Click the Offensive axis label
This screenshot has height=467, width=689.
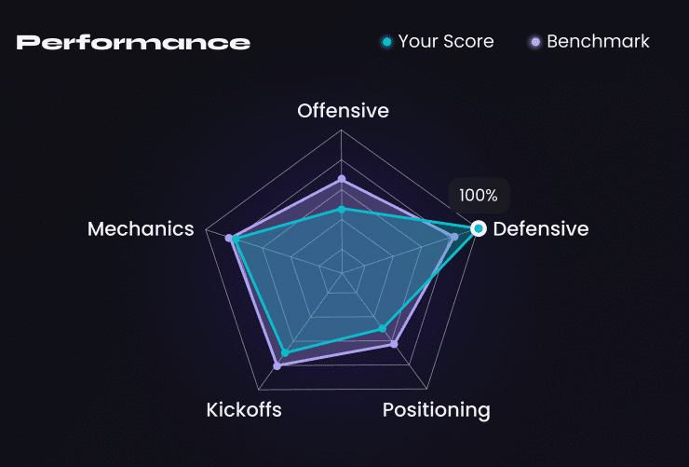343,111
